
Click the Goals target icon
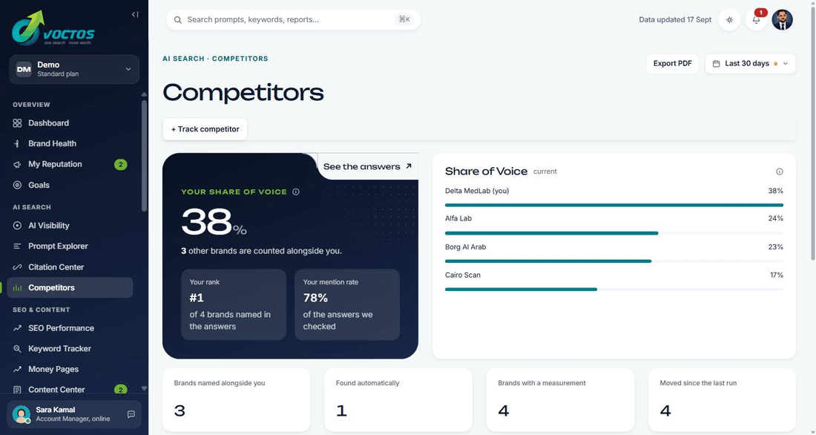[17, 185]
